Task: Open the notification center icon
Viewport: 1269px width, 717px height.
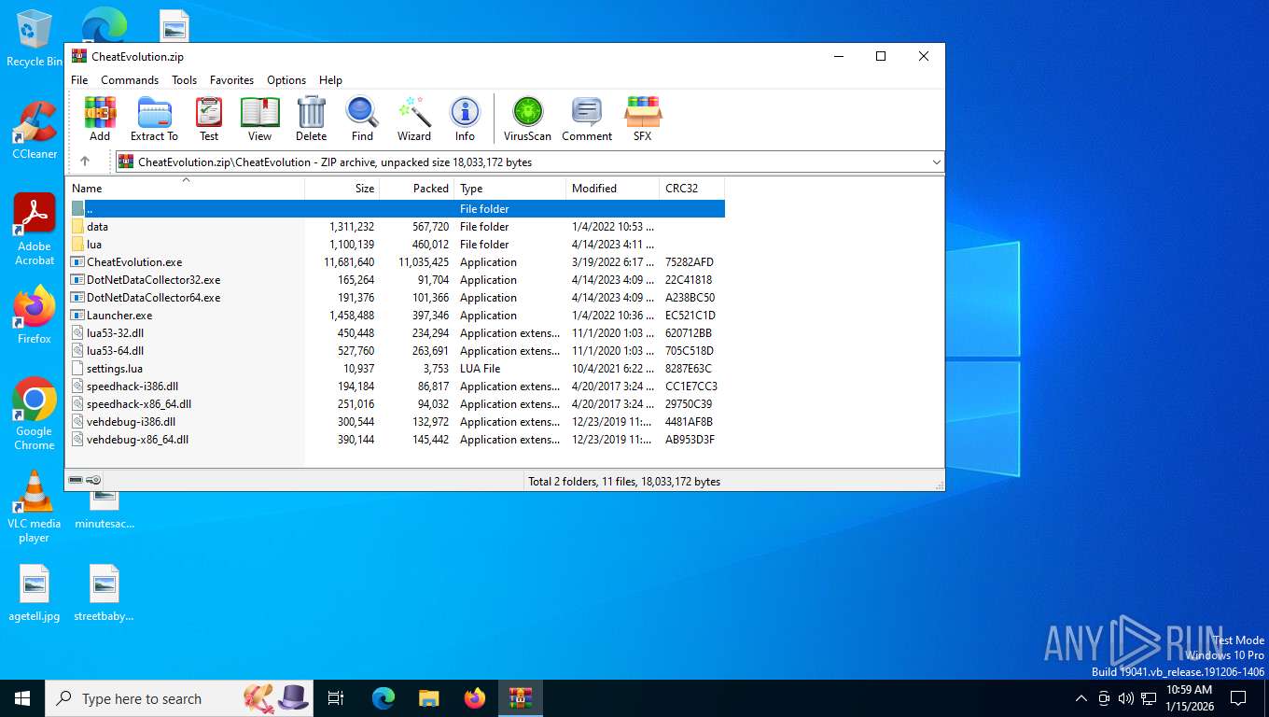Action: 1238,698
